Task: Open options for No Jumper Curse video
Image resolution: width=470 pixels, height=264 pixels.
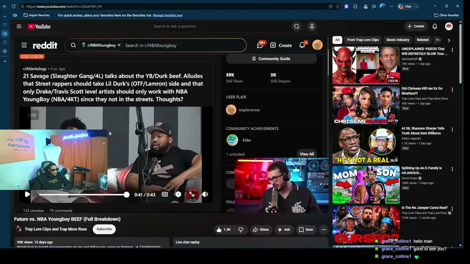Action: [452, 209]
